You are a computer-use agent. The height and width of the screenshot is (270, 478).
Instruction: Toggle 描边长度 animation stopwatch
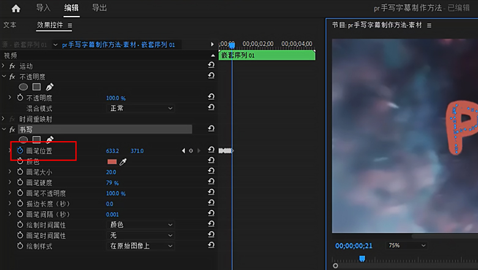[x=20, y=204]
